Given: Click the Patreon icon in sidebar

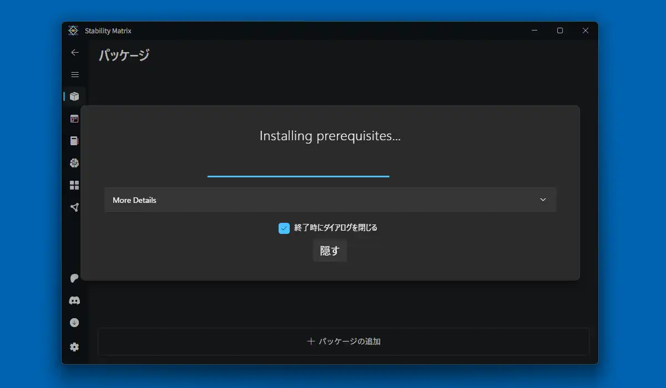Looking at the screenshot, I should point(74,278).
